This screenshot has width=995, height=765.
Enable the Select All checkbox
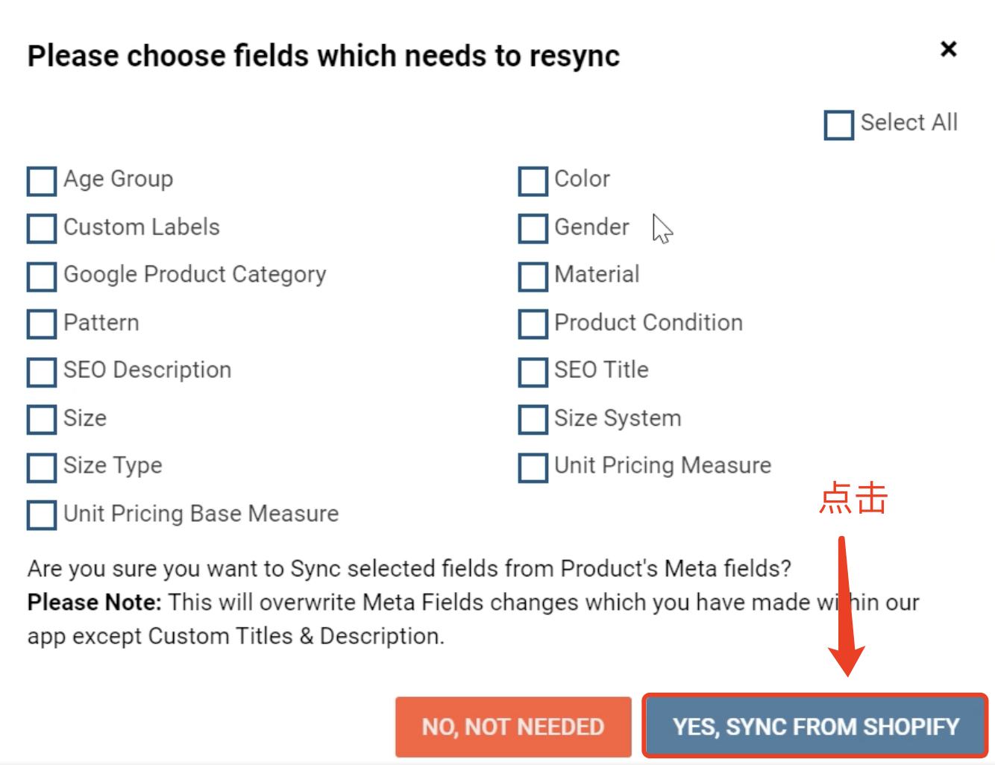pyautogui.click(x=838, y=125)
